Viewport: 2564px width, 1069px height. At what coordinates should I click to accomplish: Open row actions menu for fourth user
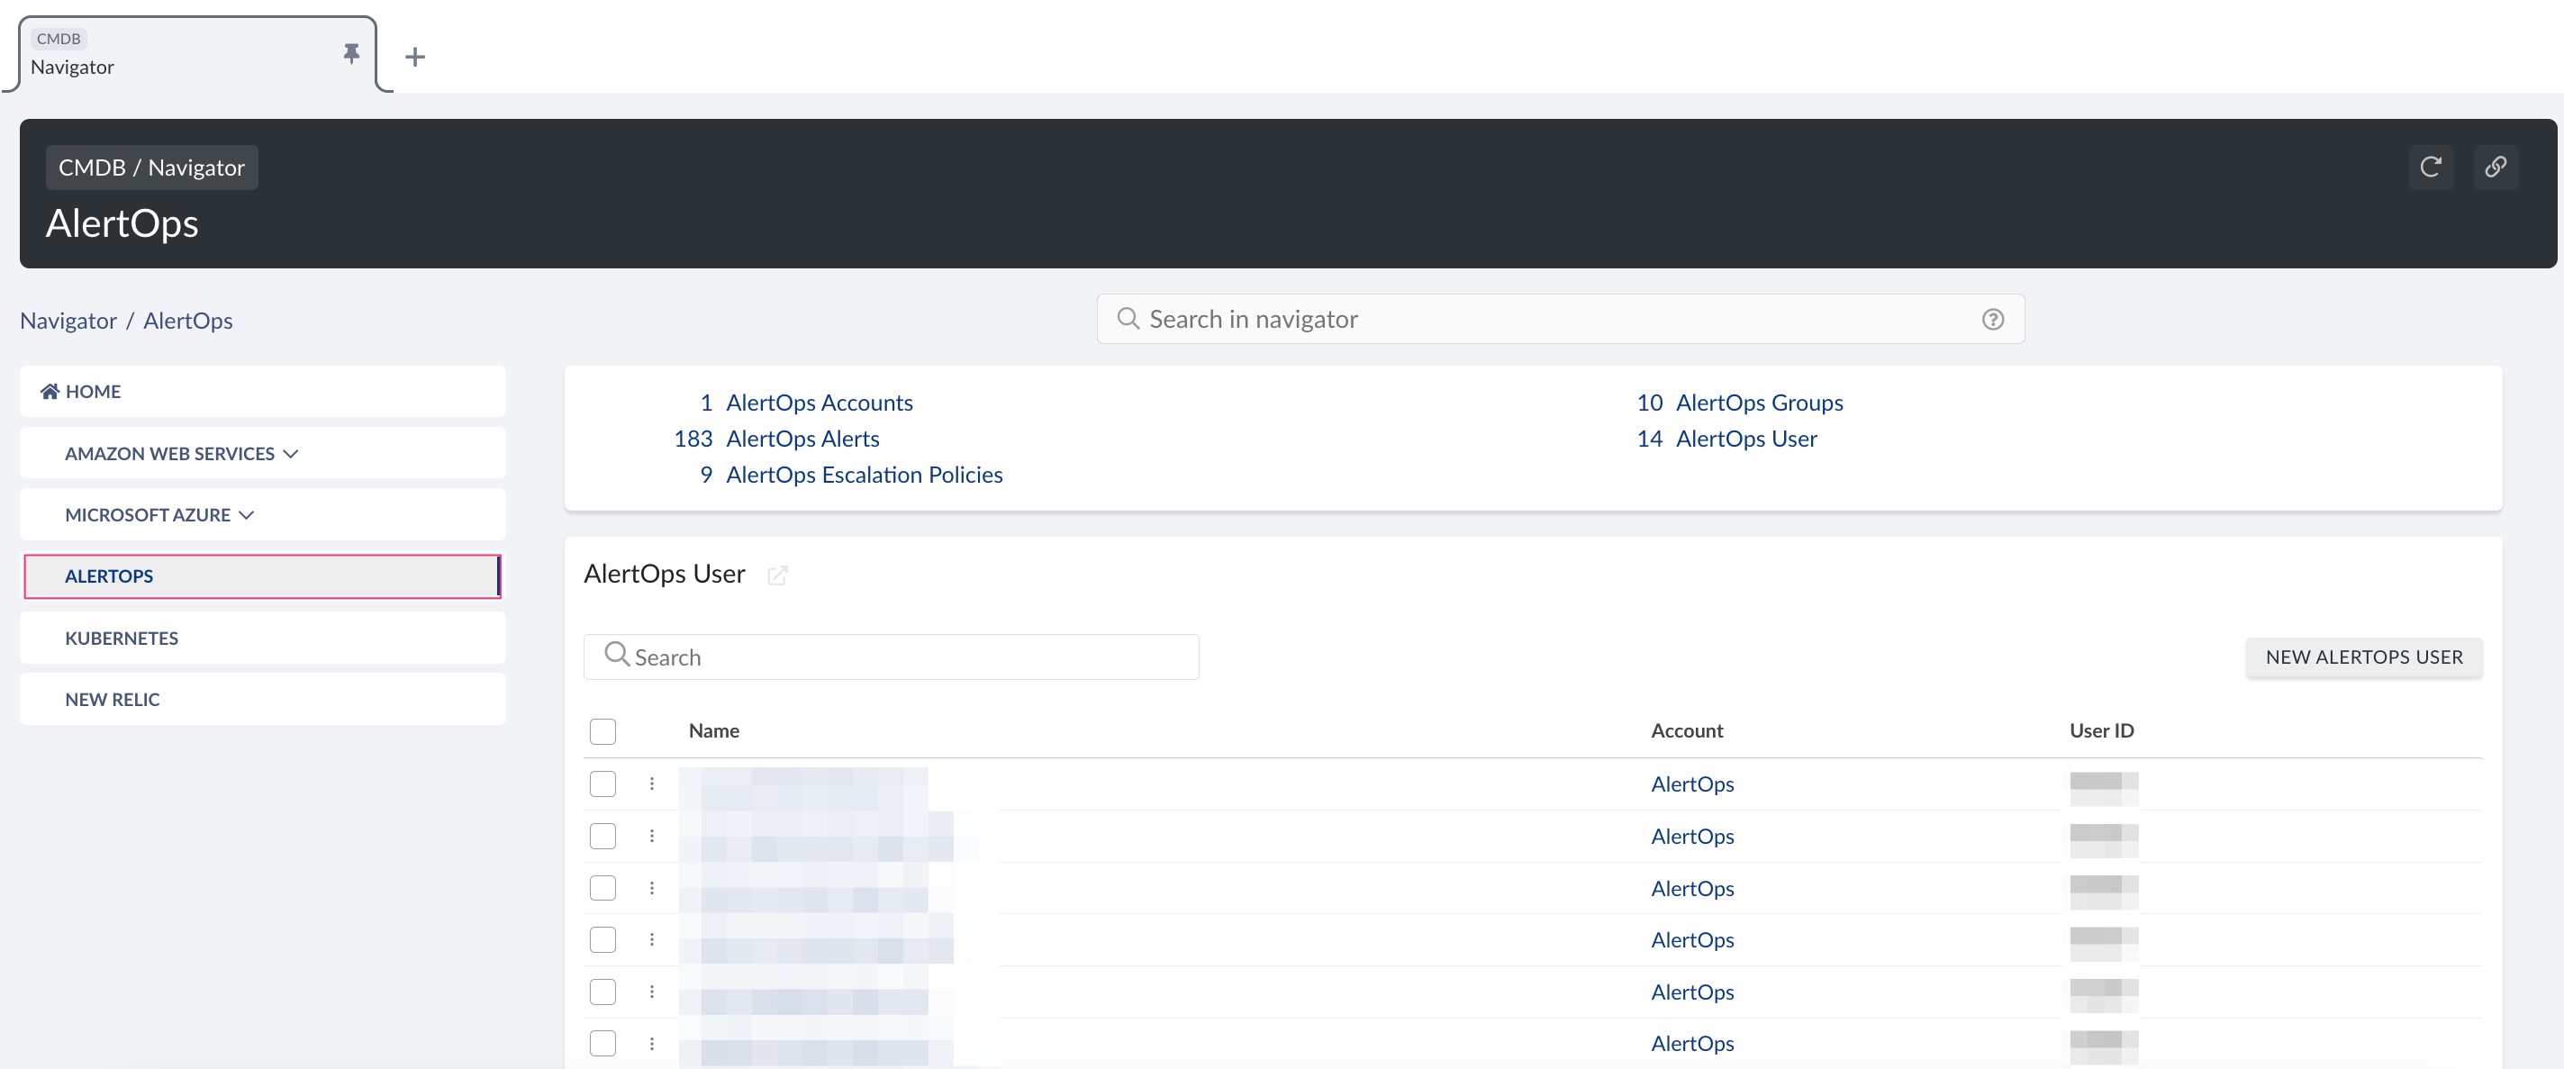coord(652,939)
